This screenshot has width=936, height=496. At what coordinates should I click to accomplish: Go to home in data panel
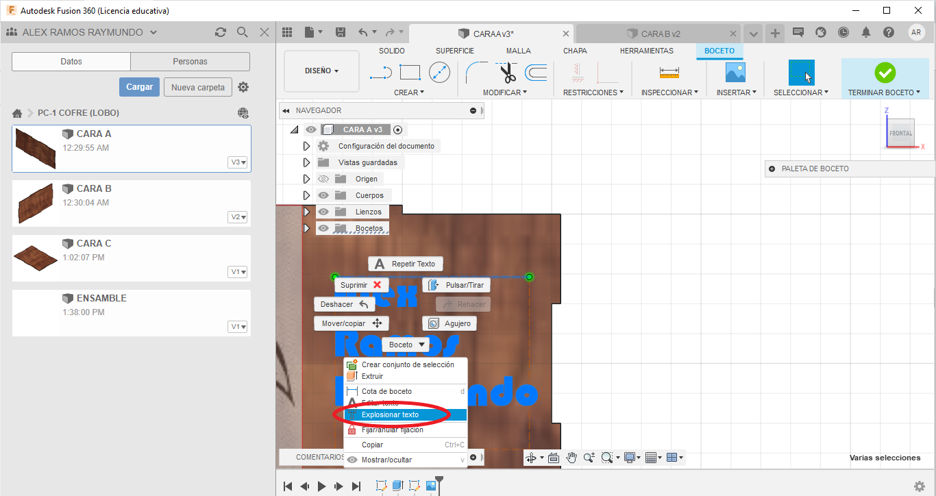pos(17,113)
